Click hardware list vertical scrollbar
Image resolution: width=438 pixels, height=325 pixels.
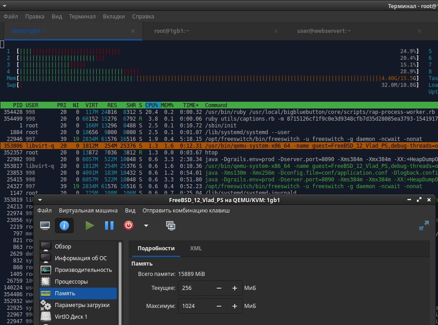pos(120,283)
